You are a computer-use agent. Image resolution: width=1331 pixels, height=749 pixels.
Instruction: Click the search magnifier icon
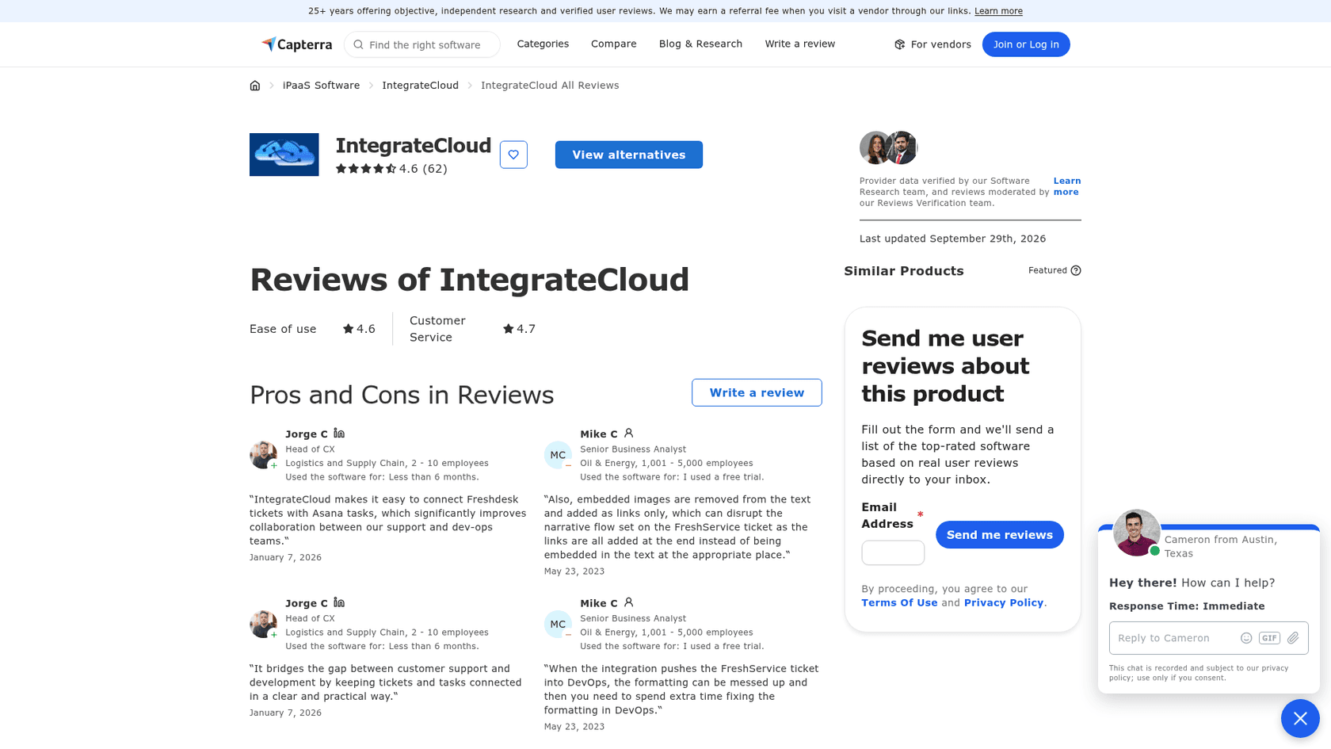(x=358, y=44)
